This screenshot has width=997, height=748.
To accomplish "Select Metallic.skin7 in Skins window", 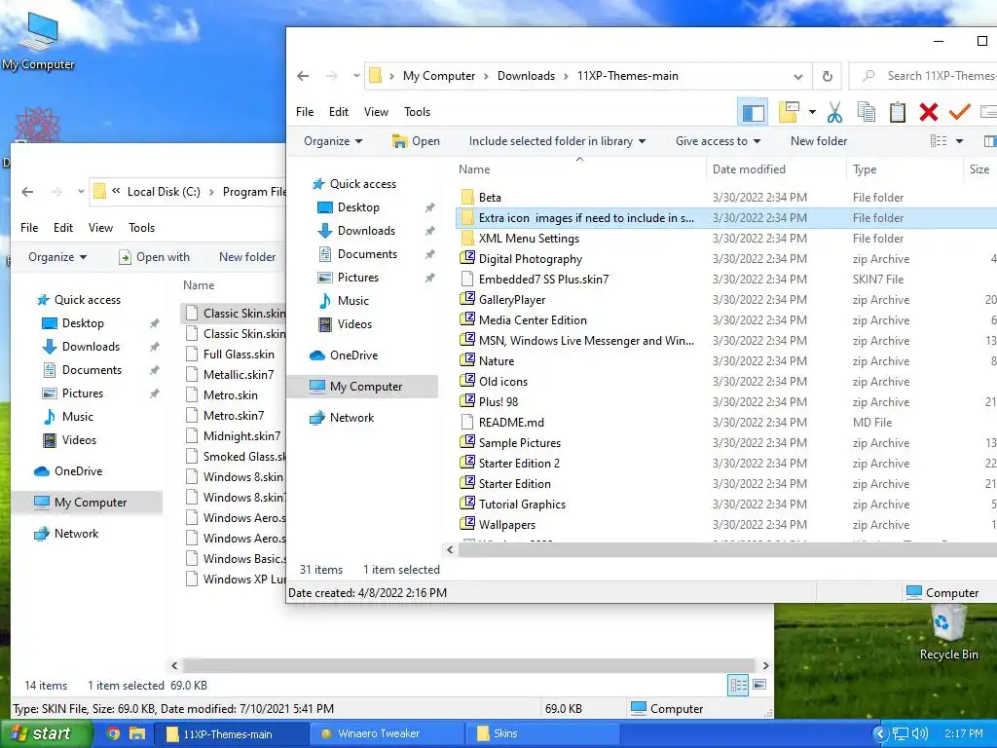I will tap(239, 375).
